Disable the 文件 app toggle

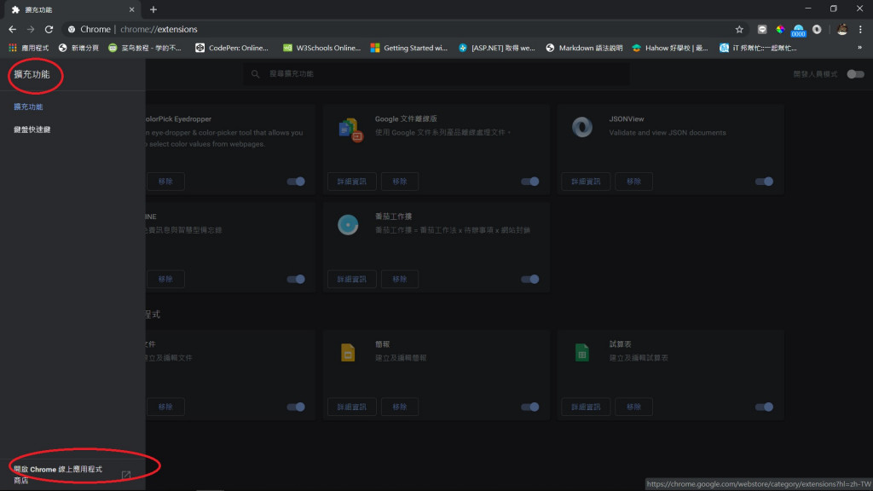point(296,407)
